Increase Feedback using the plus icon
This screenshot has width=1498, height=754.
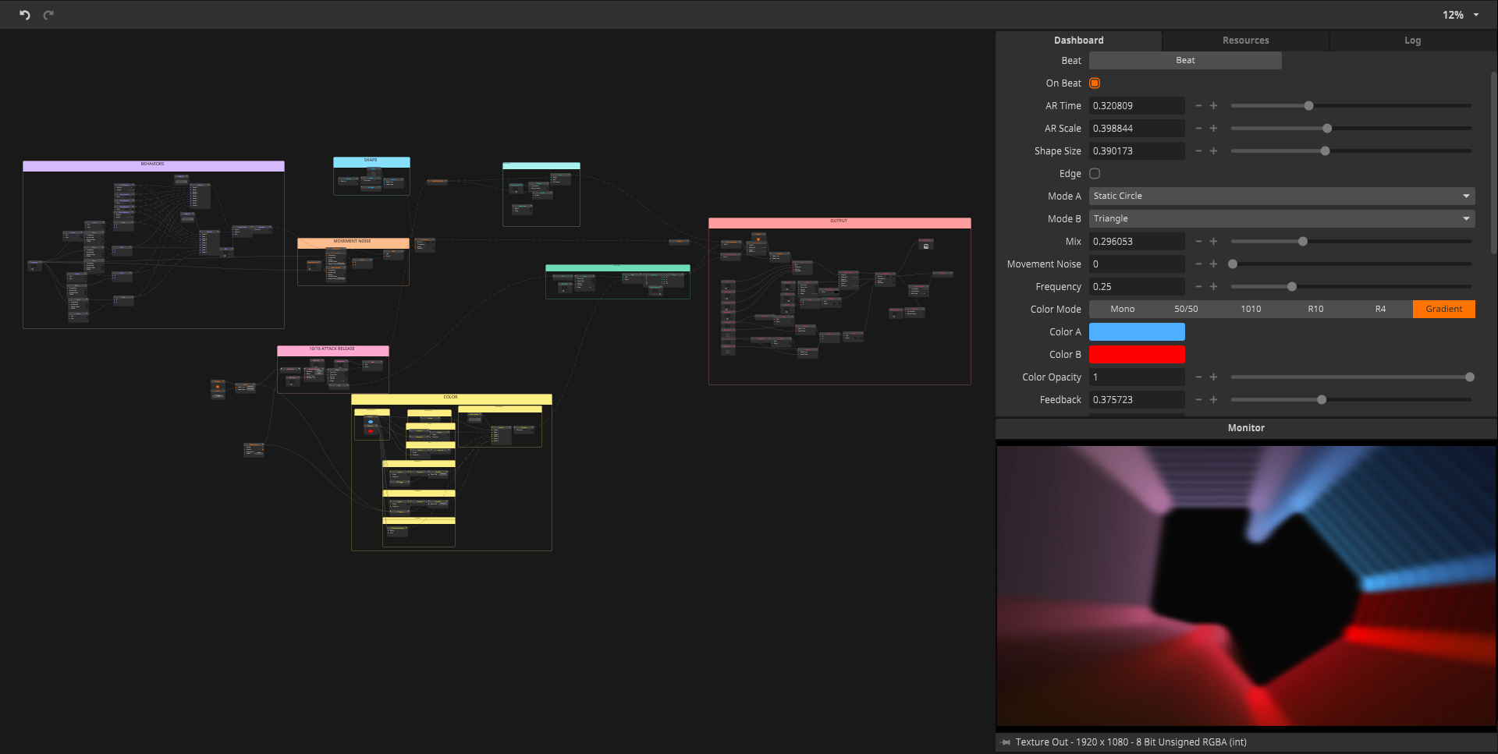click(x=1213, y=400)
